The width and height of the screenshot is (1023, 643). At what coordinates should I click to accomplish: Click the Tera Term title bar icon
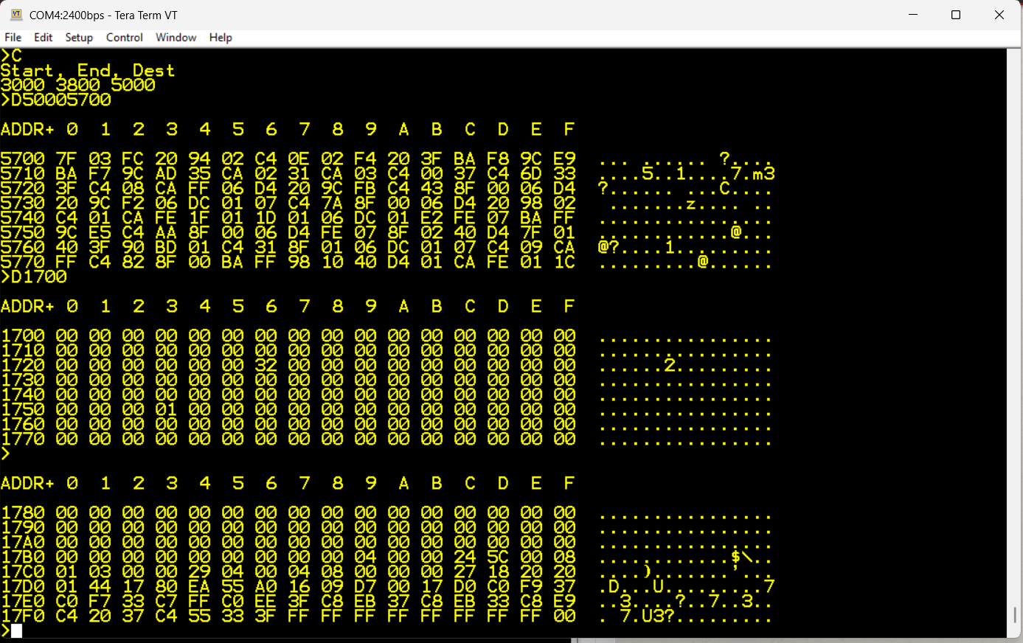tap(16, 15)
